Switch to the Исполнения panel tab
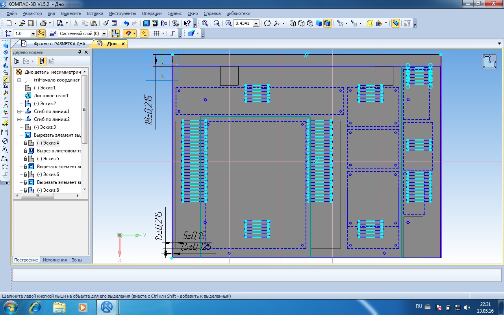The height and width of the screenshot is (315, 504). click(x=55, y=260)
